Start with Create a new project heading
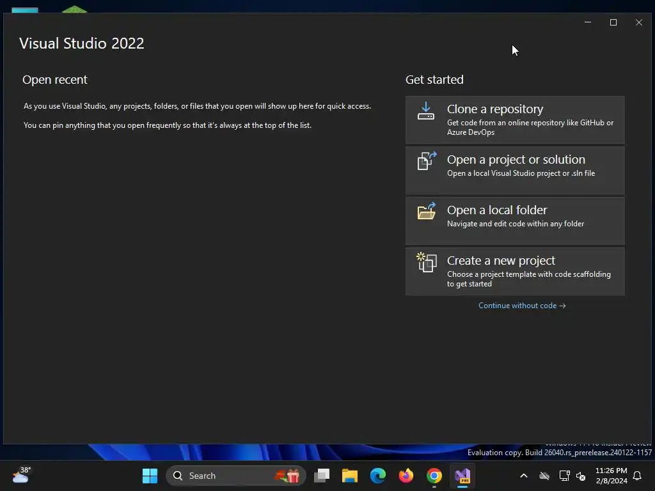The height and width of the screenshot is (491, 655). pyautogui.click(x=501, y=261)
